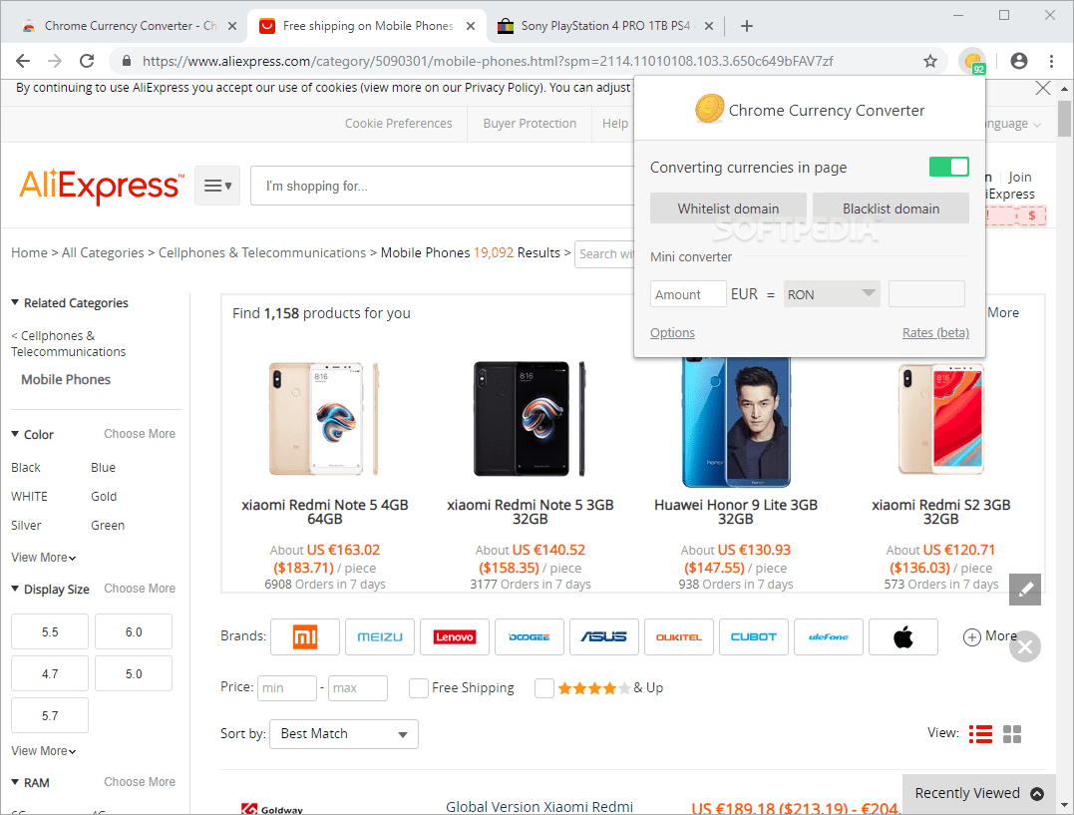Open the converter Options link

pyautogui.click(x=672, y=332)
